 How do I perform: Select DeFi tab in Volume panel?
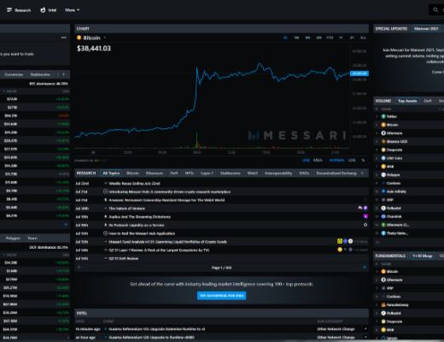[428, 101]
